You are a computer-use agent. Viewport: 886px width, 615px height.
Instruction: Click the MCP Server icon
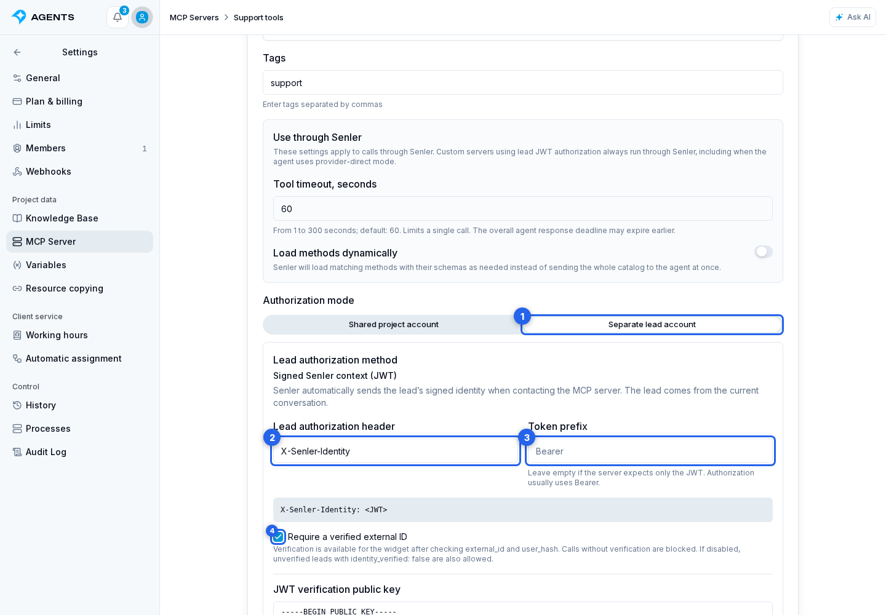tap(17, 242)
